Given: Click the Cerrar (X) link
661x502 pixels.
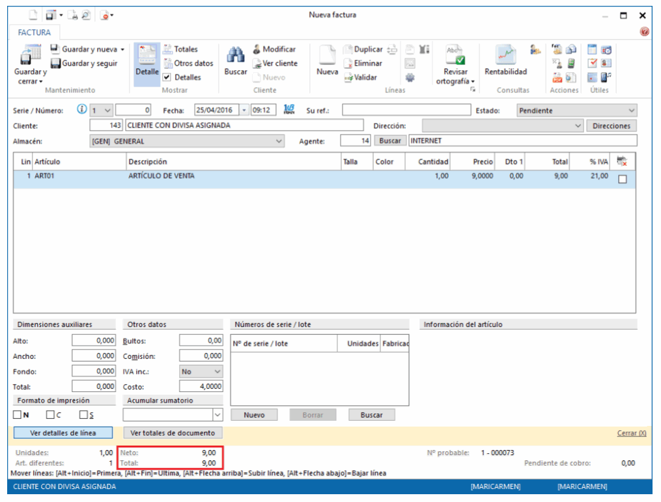Looking at the screenshot, I should tap(631, 433).
